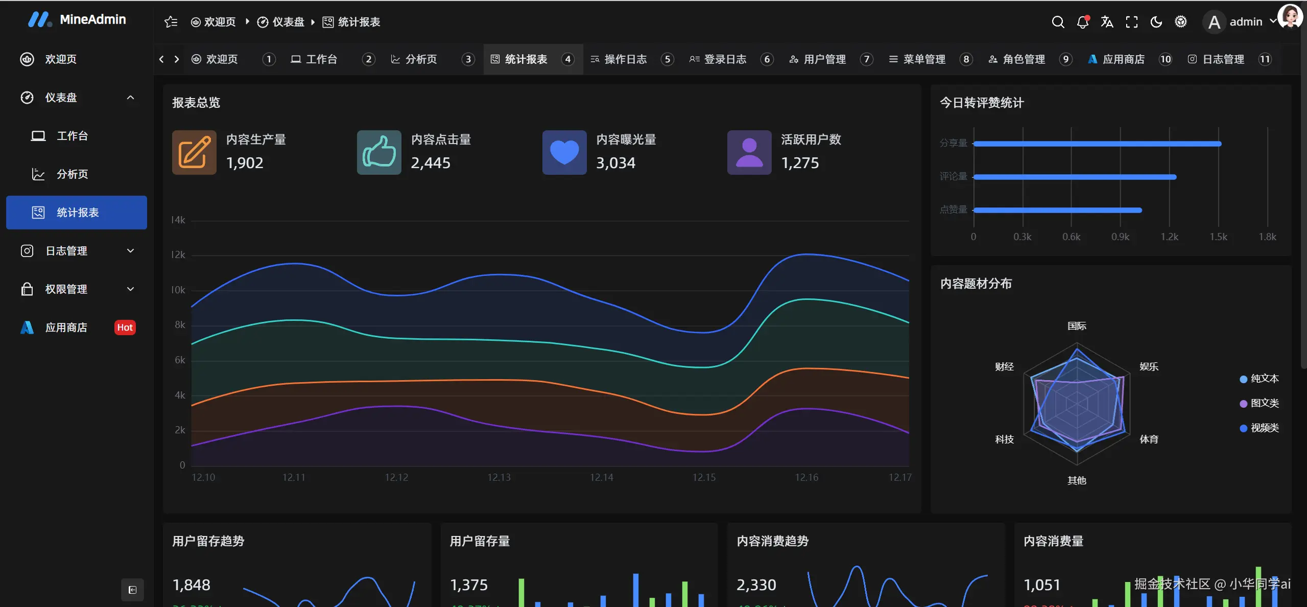Open the notifications bell

[x=1082, y=22]
